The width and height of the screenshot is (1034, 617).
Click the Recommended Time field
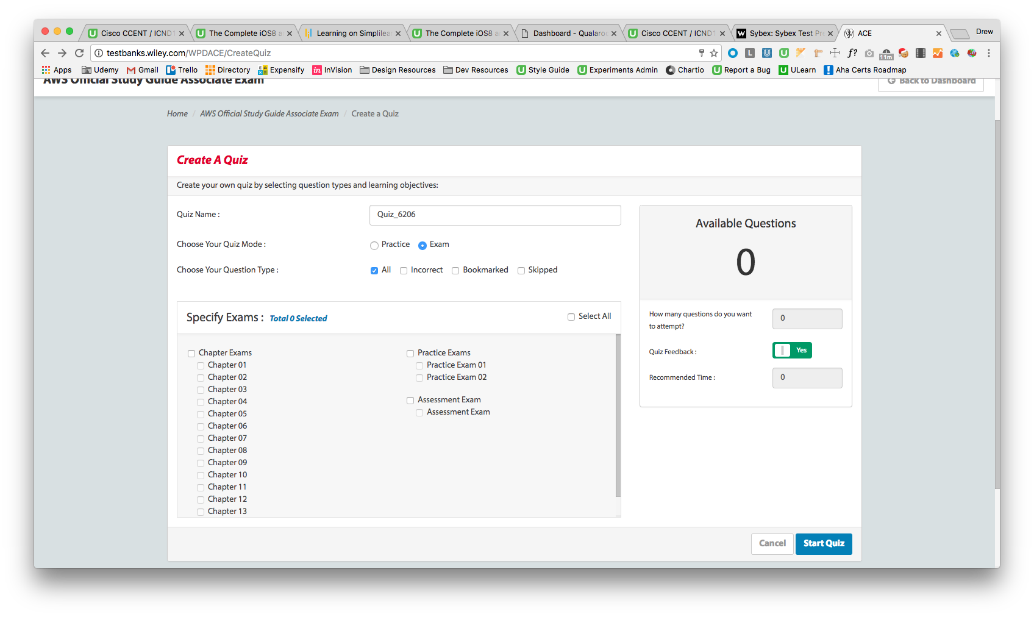pos(807,378)
